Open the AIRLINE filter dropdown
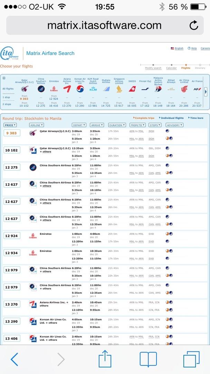 click(x=36, y=125)
